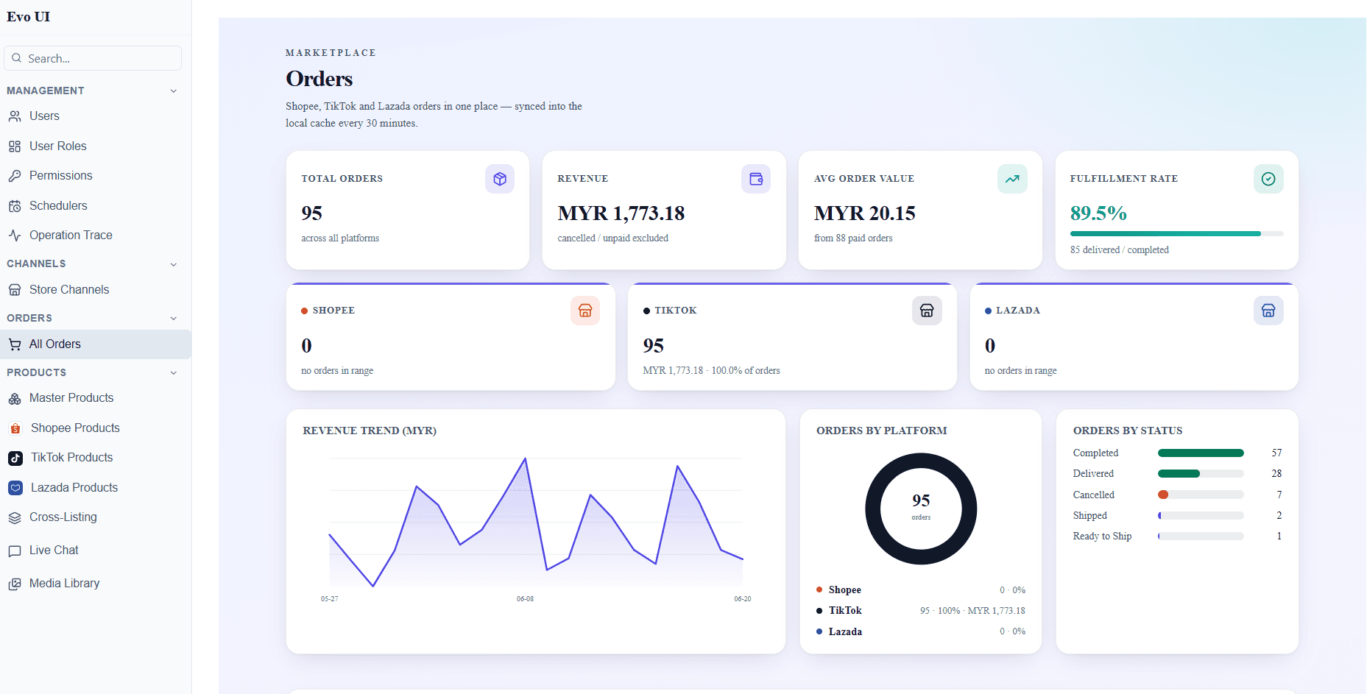Click the Evo UI logo text

tap(29, 17)
